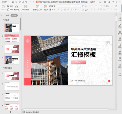Open the font color A swatch
The image size is (122, 114).
coord(71,9)
